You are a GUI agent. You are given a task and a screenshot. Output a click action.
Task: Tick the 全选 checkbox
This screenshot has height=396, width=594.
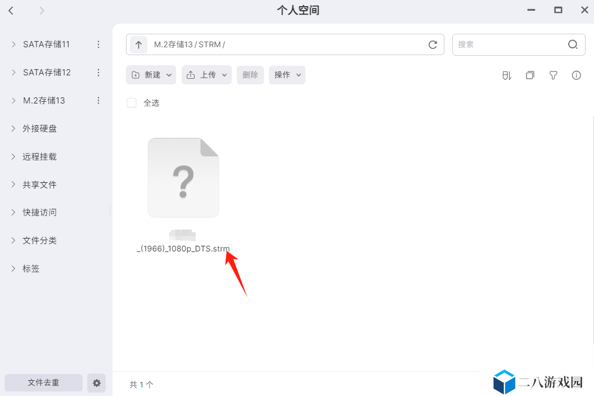[x=132, y=103]
